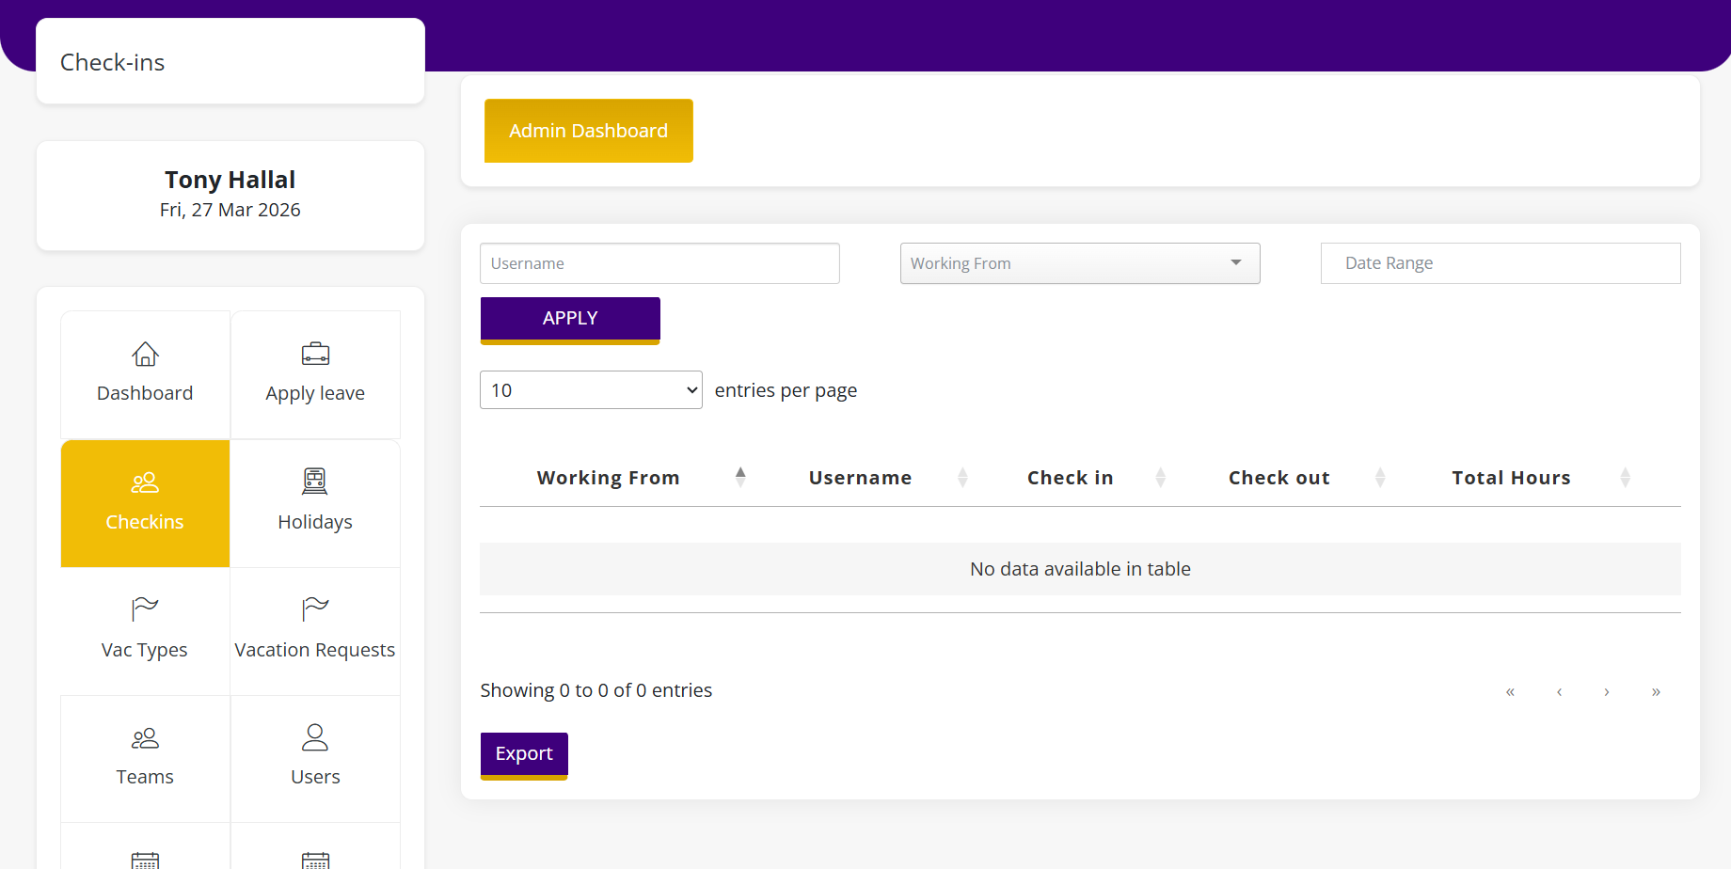Click the last page pagination arrow

pyautogui.click(x=1656, y=691)
